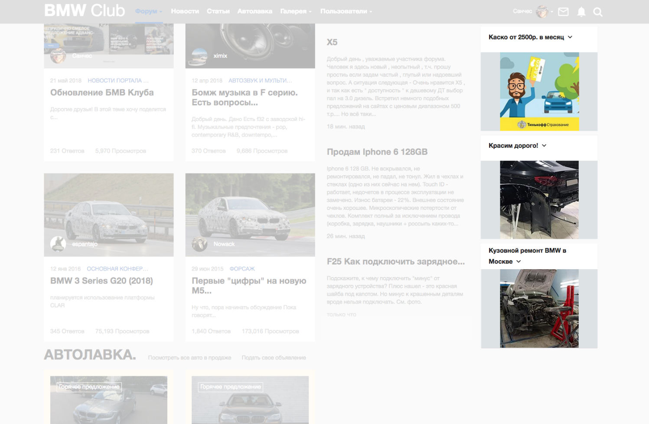Open second Горячее предложение car listing
Viewport: 649px width, 424px height.
[x=250, y=400]
